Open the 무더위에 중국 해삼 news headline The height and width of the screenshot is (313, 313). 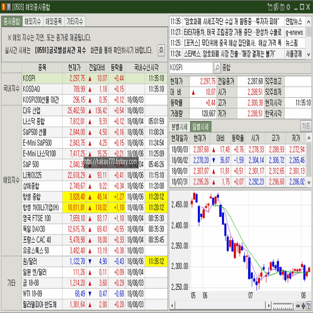coord(233,43)
